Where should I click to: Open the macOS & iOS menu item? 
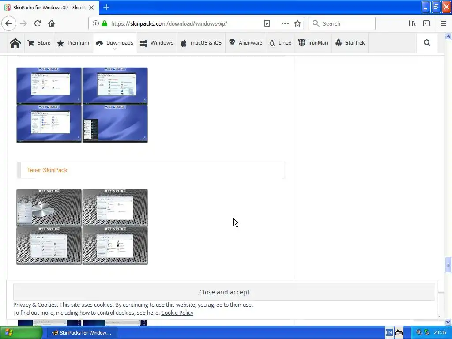click(x=201, y=43)
